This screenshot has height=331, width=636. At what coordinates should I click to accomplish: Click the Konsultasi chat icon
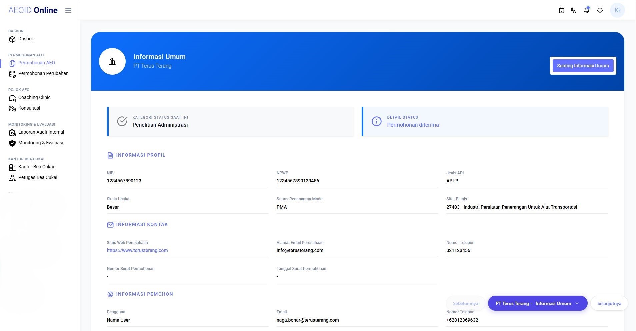(12, 109)
